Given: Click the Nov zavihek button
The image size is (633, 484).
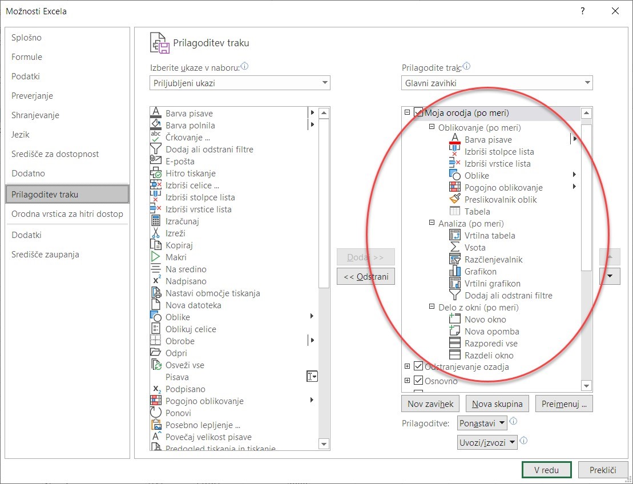Looking at the screenshot, I should point(430,404).
